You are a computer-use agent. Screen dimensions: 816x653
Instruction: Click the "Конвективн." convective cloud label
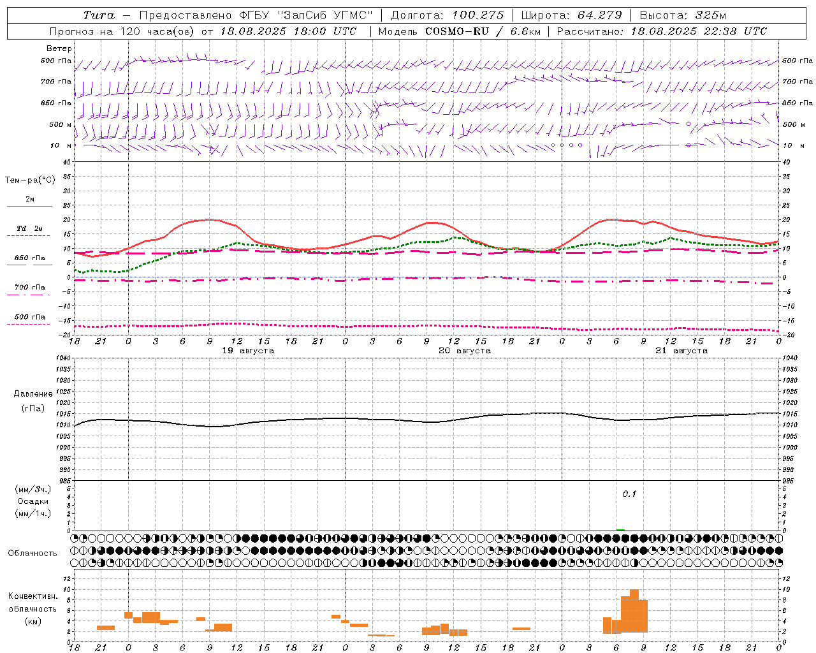tap(33, 596)
